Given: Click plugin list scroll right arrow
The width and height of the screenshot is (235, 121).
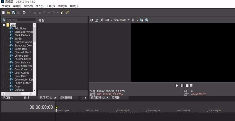Looking at the screenshot, I should coord(31,94).
